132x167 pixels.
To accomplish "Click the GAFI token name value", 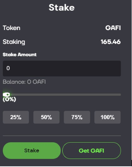I will coord(113,28).
